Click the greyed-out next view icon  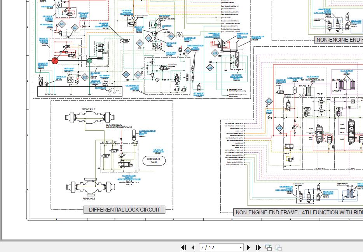click(x=279, y=248)
